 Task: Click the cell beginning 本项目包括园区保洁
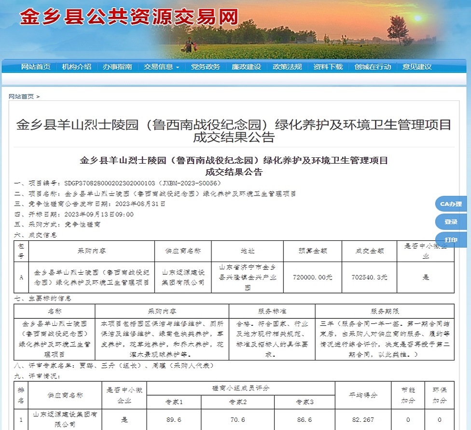pos(162,339)
